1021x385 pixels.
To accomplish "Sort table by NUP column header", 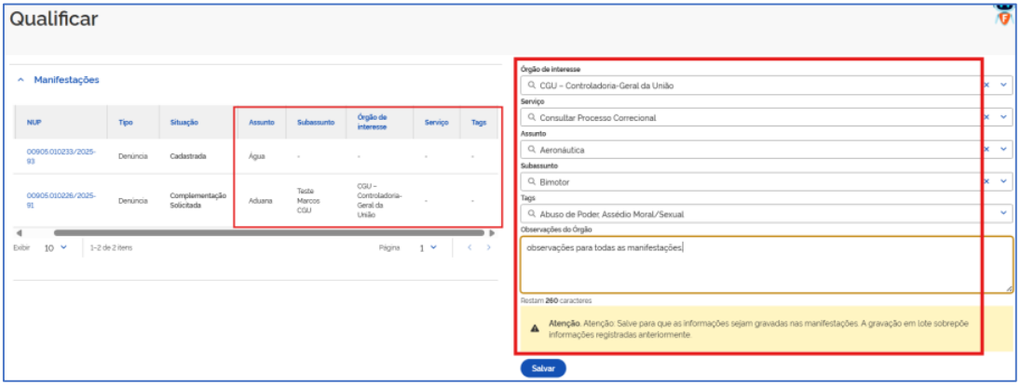I will pyautogui.click(x=34, y=123).
